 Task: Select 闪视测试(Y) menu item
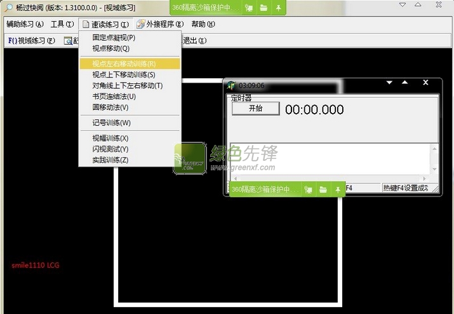point(130,149)
